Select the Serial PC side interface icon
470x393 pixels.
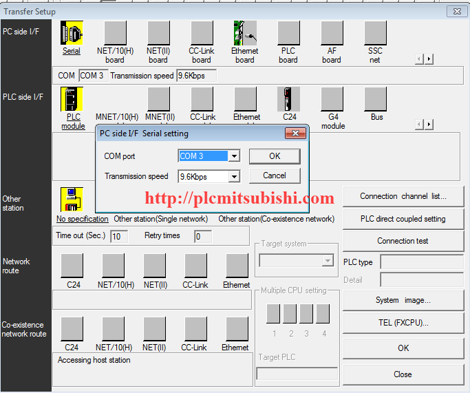pyautogui.click(x=72, y=32)
